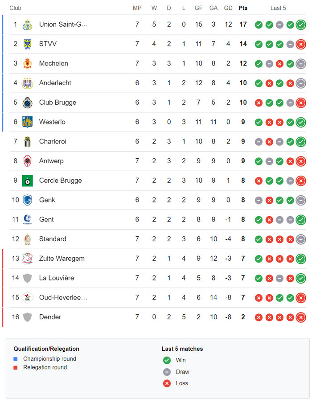
Task: Open the Charleroi team name
Action: coord(53,141)
